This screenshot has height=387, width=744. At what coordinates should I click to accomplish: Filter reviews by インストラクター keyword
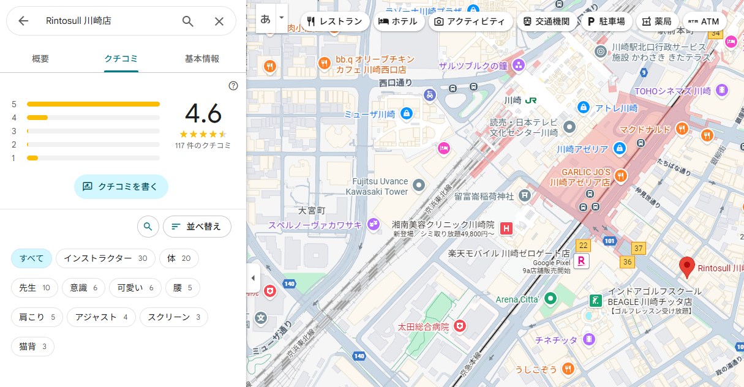click(x=105, y=258)
